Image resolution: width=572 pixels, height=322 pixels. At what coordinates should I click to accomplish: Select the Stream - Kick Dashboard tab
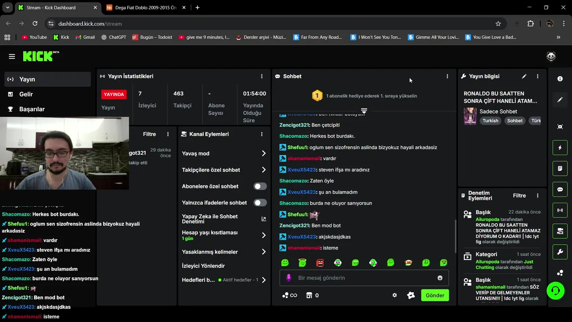coord(57,8)
